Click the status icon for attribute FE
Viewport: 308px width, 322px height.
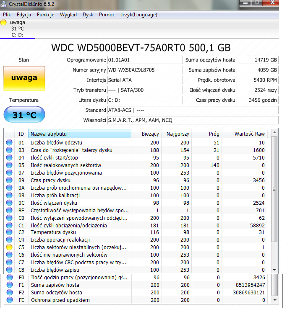point(10,300)
